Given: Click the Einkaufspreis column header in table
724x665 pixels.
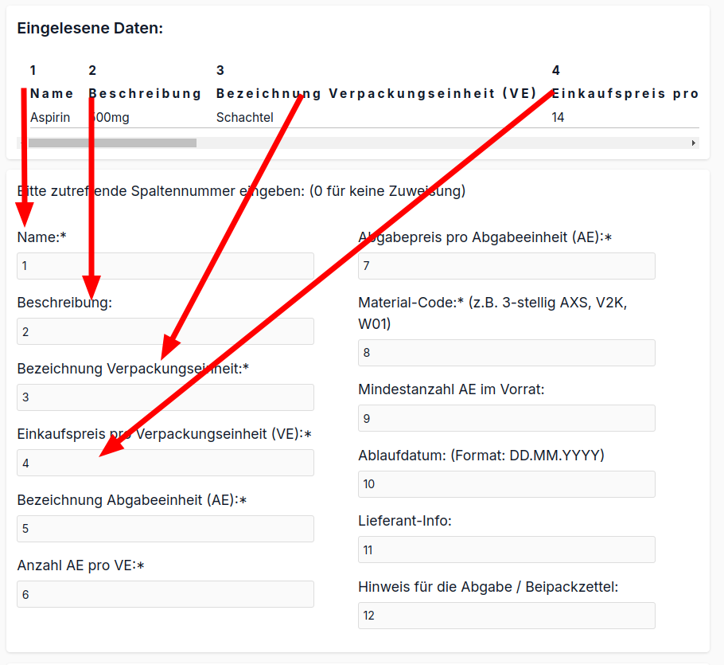Looking at the screenshot, I should tap(625, 93).
